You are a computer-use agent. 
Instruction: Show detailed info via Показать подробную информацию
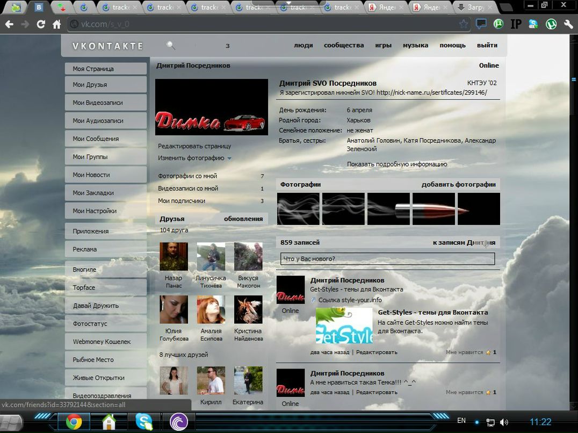(x=396, y=164)
